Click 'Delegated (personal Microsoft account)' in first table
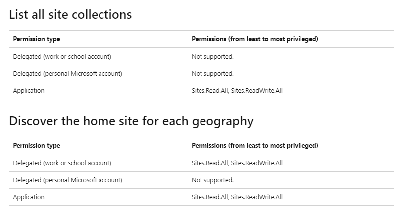This screenshot has height=211, width=401. (68, 74)
